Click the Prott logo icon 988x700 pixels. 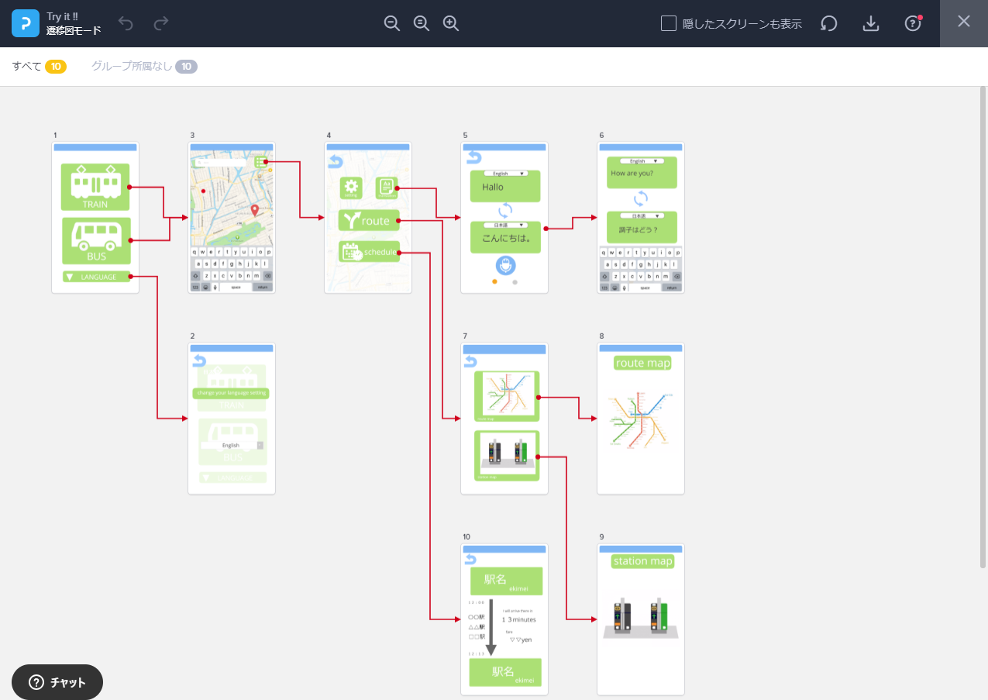point(26,23)
